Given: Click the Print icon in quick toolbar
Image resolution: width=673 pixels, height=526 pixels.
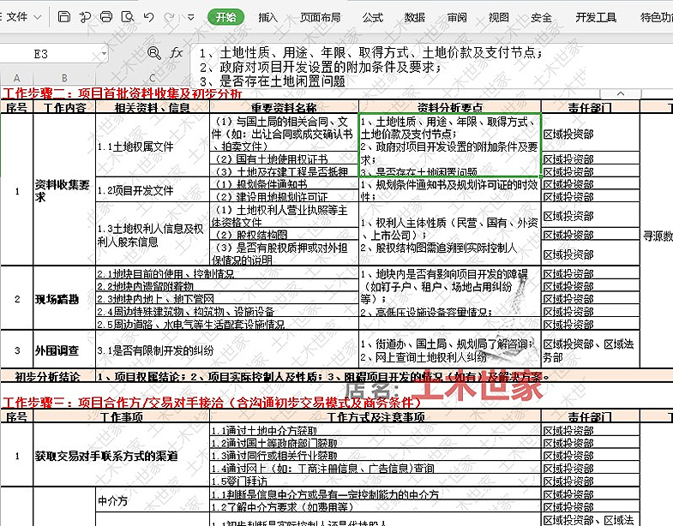Looking at the screenshot, I should tap(106, 17).
